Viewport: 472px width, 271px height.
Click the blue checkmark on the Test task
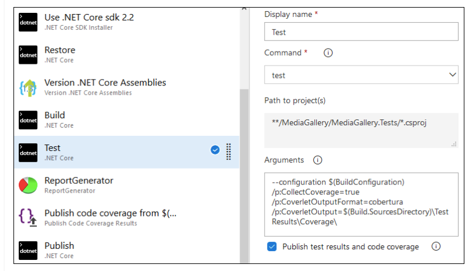215,150
